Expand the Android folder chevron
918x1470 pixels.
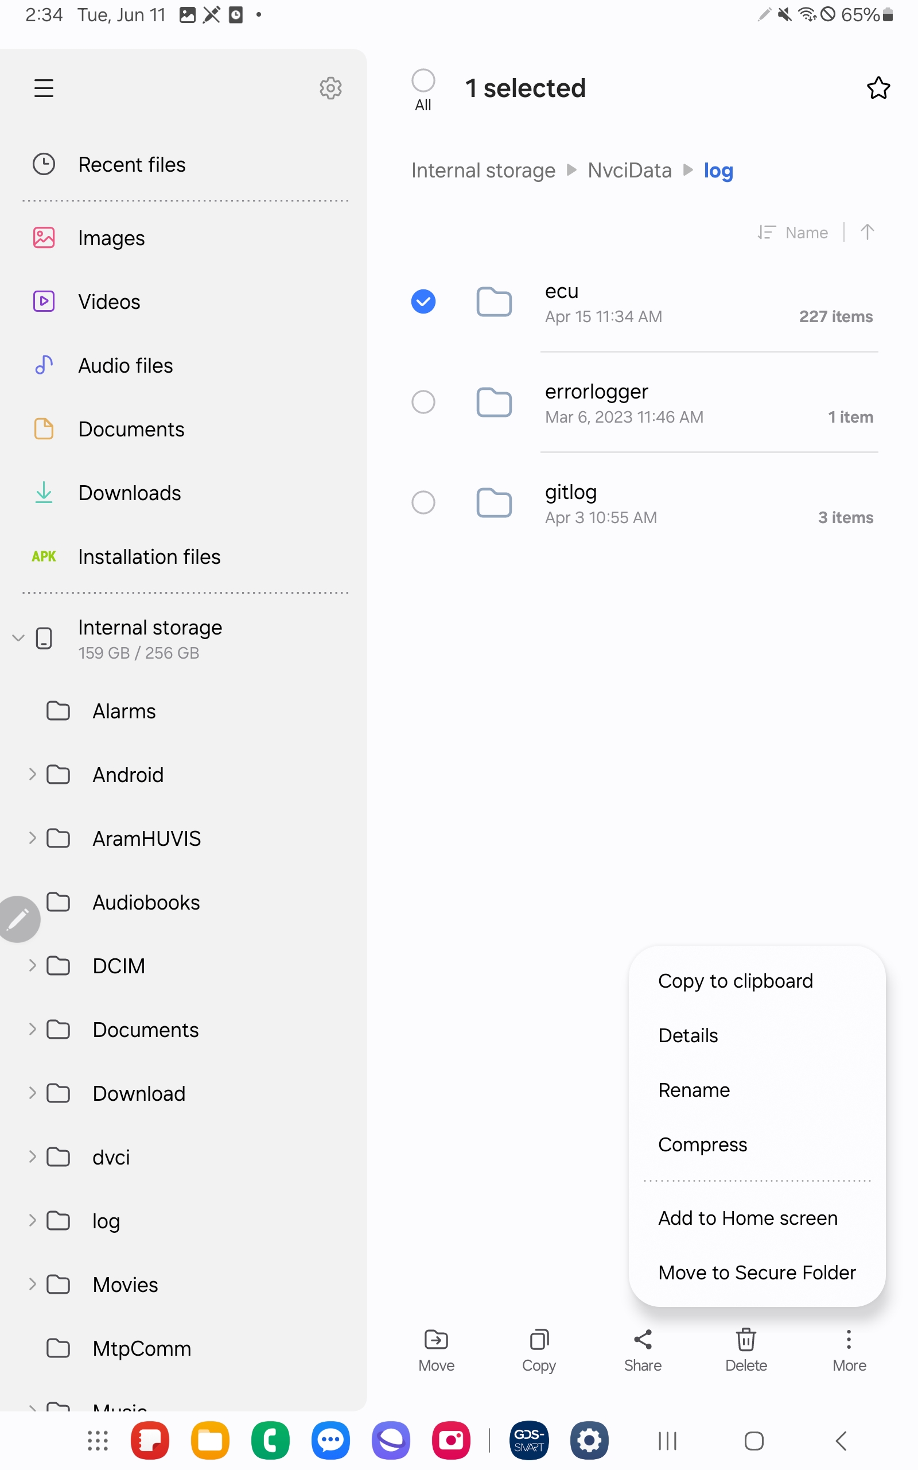click(32, 775)
